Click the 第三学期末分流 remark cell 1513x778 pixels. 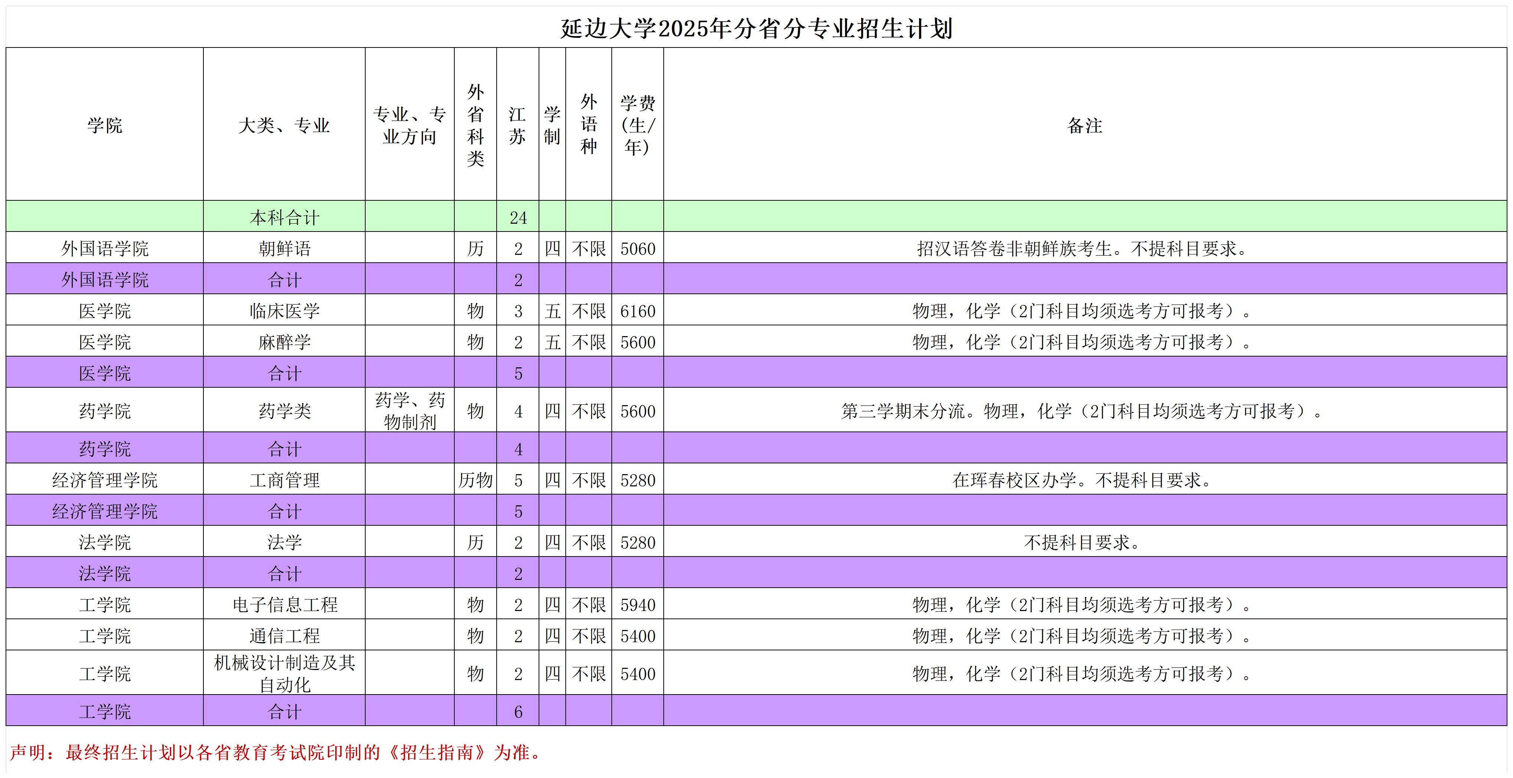tap(1085, 410)
